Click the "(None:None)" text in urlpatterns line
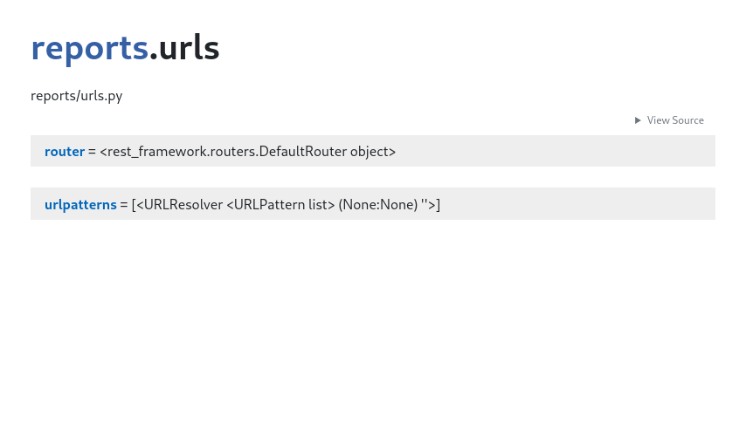753x423 pixels. [x=378, y=205]
